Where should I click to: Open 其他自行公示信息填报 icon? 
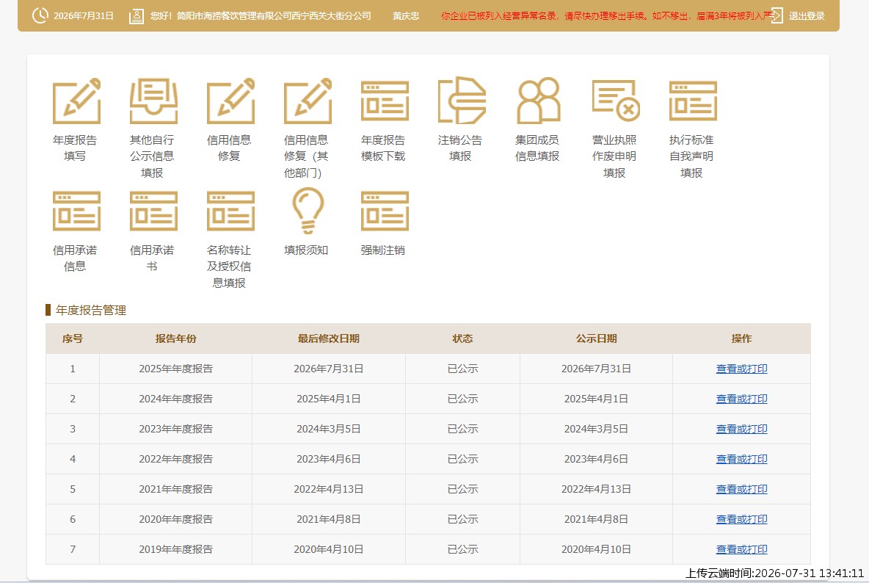click(153, 101)
